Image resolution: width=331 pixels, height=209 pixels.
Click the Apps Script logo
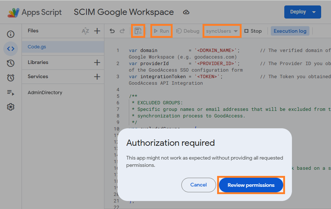tap(14, 13)
